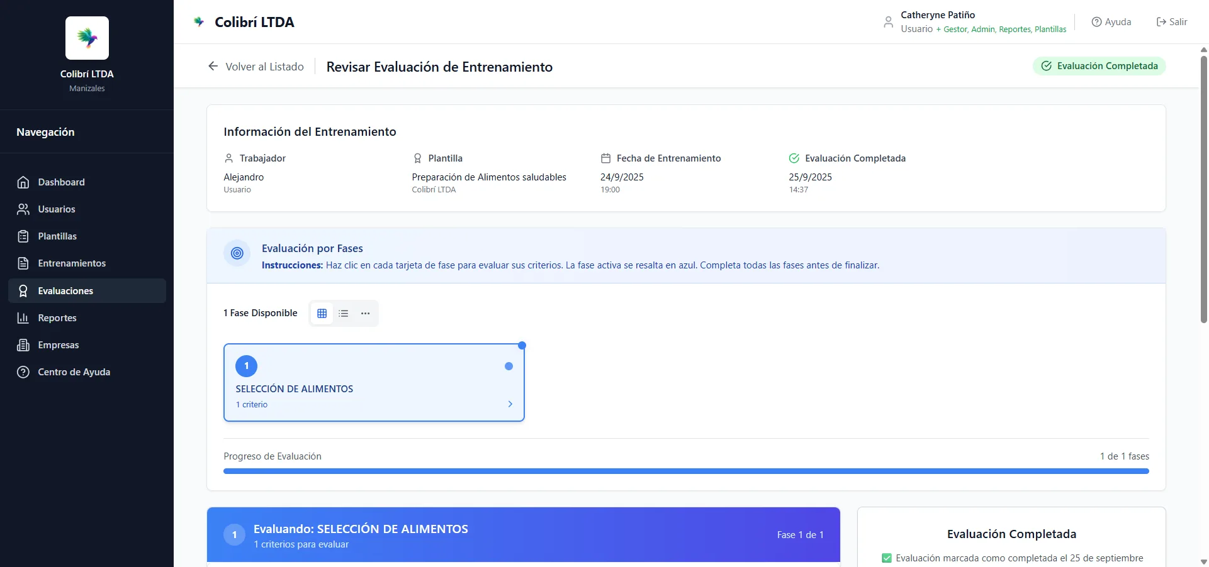Click the Trabajador person icon
Image resolution: width=1209 pixels, height=567 pixels.
229,158
